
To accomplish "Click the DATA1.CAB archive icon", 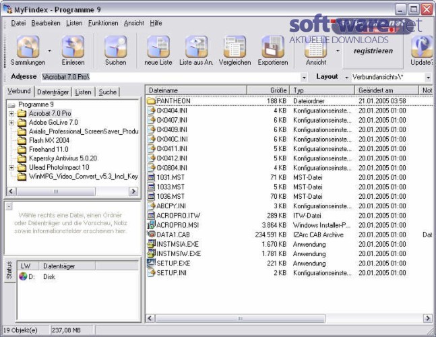I will click(151, 235).
